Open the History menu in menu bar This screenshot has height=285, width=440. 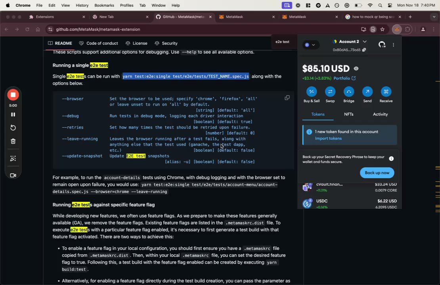click(x=82, y=5)
